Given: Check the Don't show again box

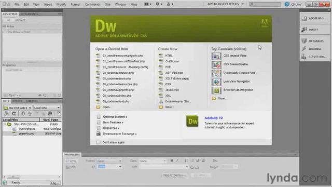Looking at the screenshot, I should pos(98,142).
